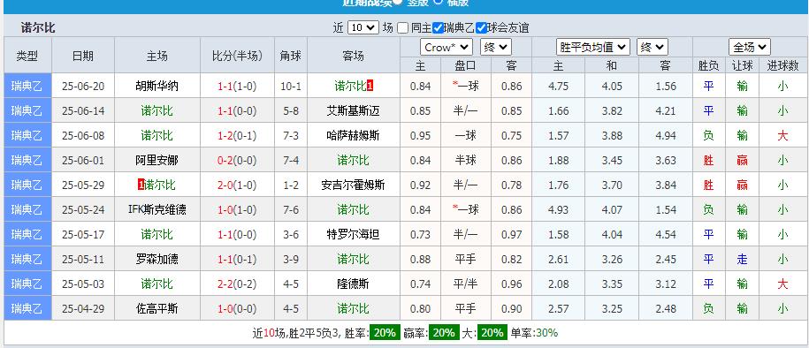Uncheck the 球会友谊 checkbox
Screen dimensions: 809x348
(481, 28)
